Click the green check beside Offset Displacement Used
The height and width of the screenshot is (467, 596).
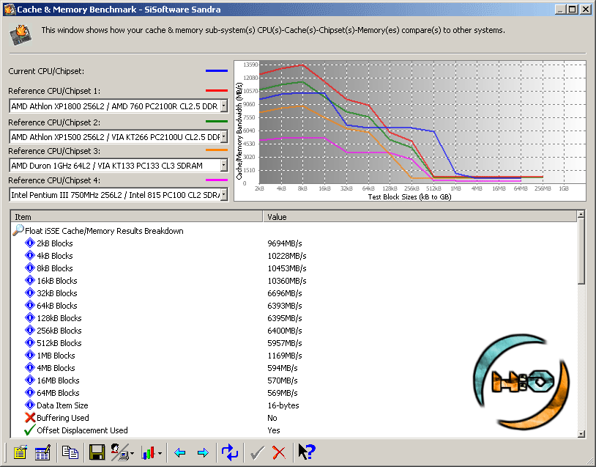(x=29, y=430)
